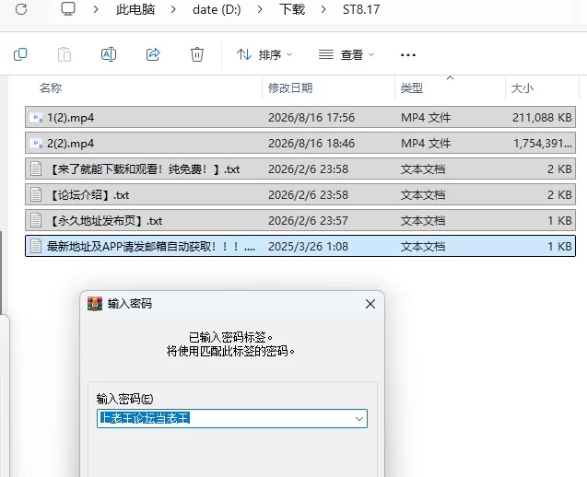Click the paste icon in toolbar
The image size is (587, 477).
pos(65,54)
